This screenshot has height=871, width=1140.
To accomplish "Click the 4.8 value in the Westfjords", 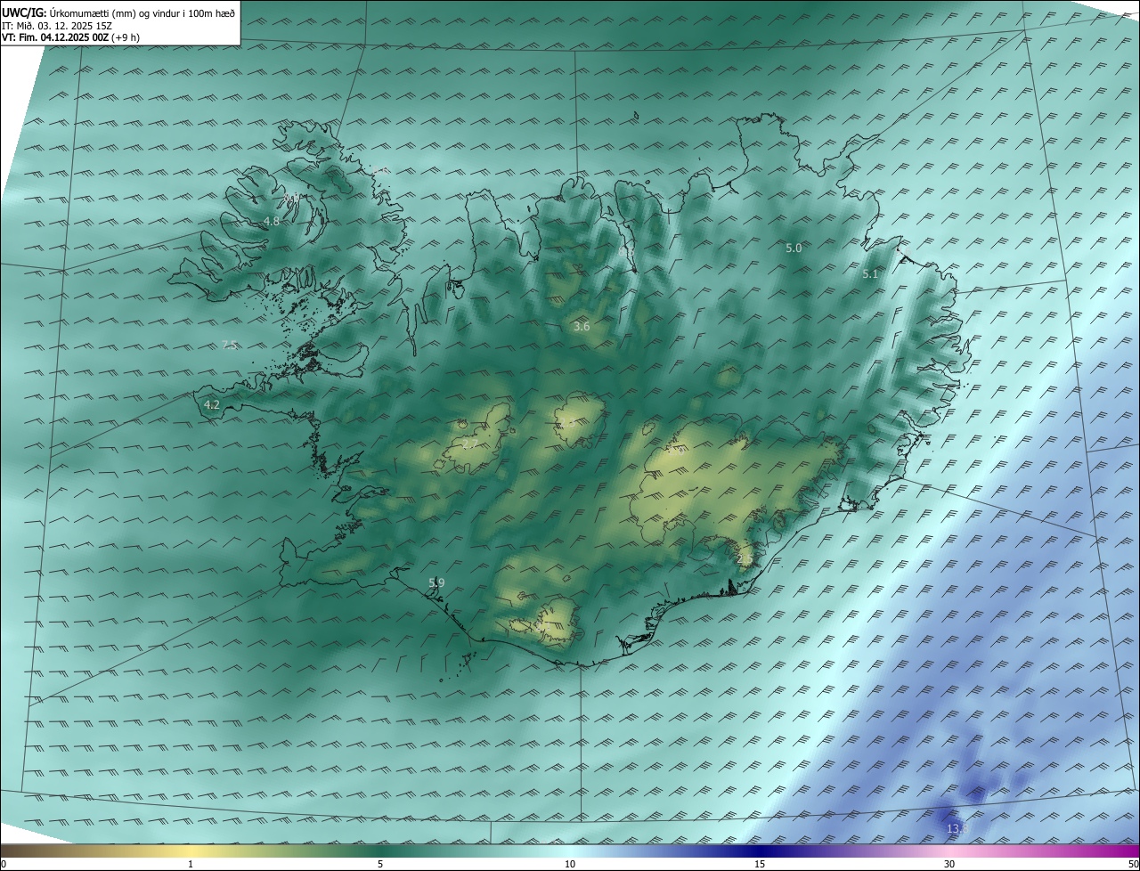I will point(272,221).
